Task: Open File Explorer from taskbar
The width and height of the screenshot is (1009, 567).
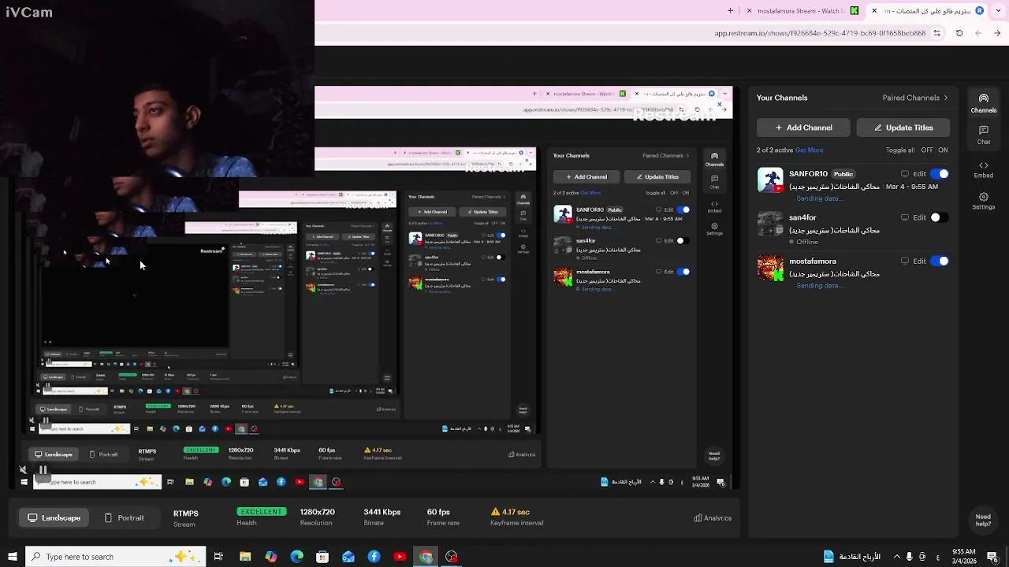Action: [245, 557]
